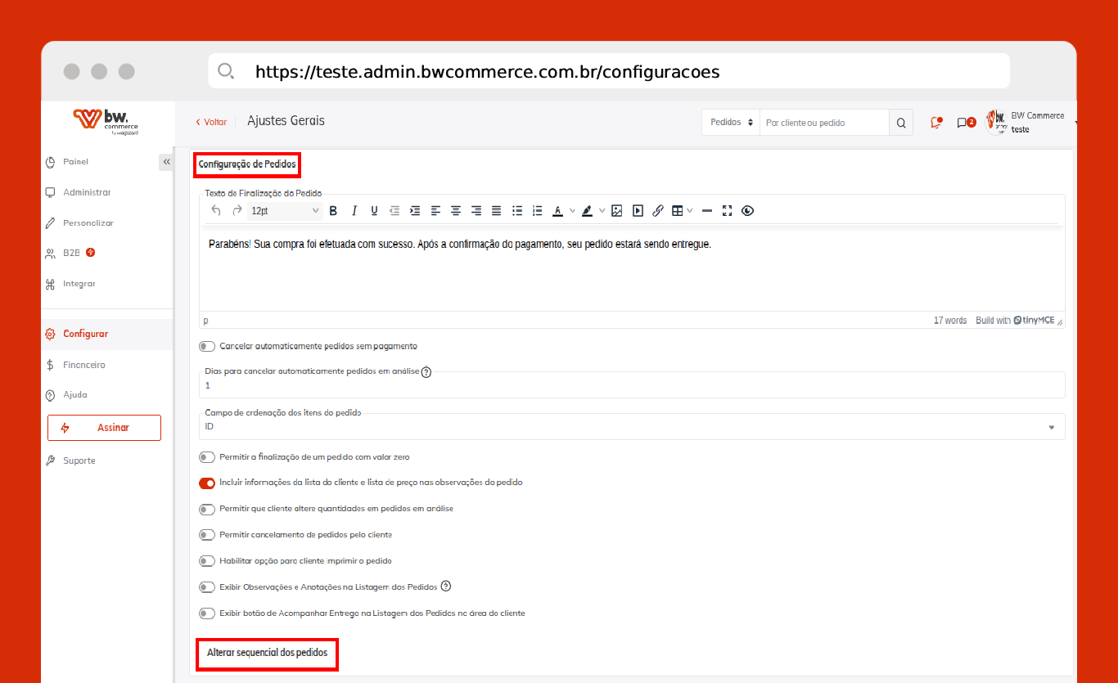Image resolution: width=1118 pixels, height=683 pixels.
Task: Click the Assinar button
Action: [104, 428]
